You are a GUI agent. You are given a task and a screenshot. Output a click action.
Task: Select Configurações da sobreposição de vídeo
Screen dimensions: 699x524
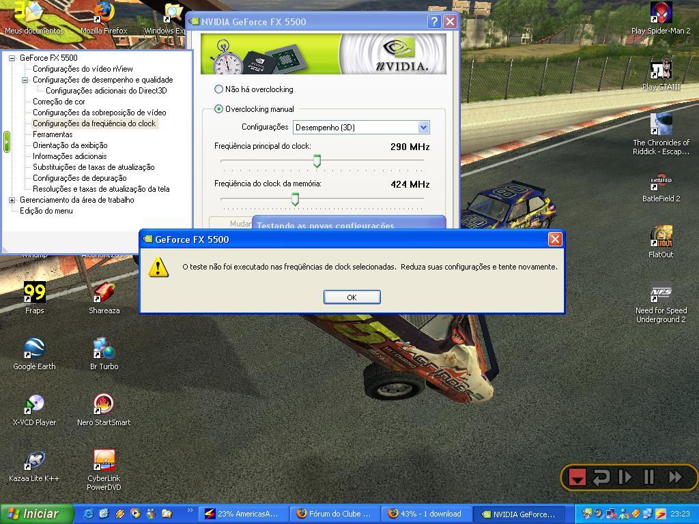tap(100, 113)
